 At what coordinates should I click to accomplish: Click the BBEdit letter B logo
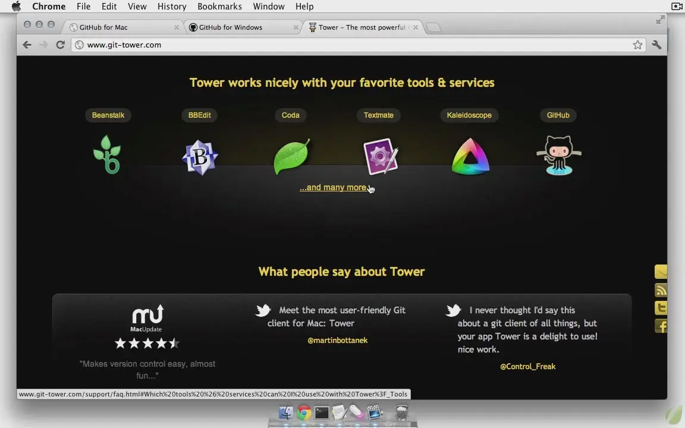coord(200,157)
